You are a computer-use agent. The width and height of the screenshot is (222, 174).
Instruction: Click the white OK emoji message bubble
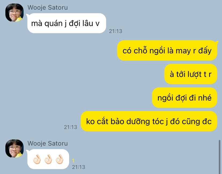(48, 159)
